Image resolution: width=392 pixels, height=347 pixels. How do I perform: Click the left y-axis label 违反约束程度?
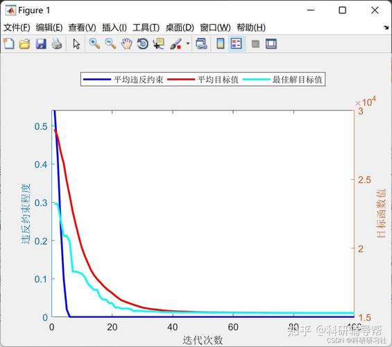26,214
